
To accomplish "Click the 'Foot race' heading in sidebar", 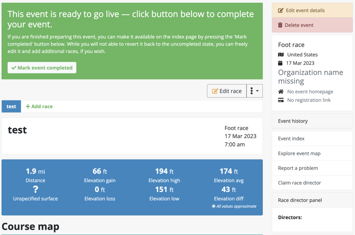I will [291, 45].
